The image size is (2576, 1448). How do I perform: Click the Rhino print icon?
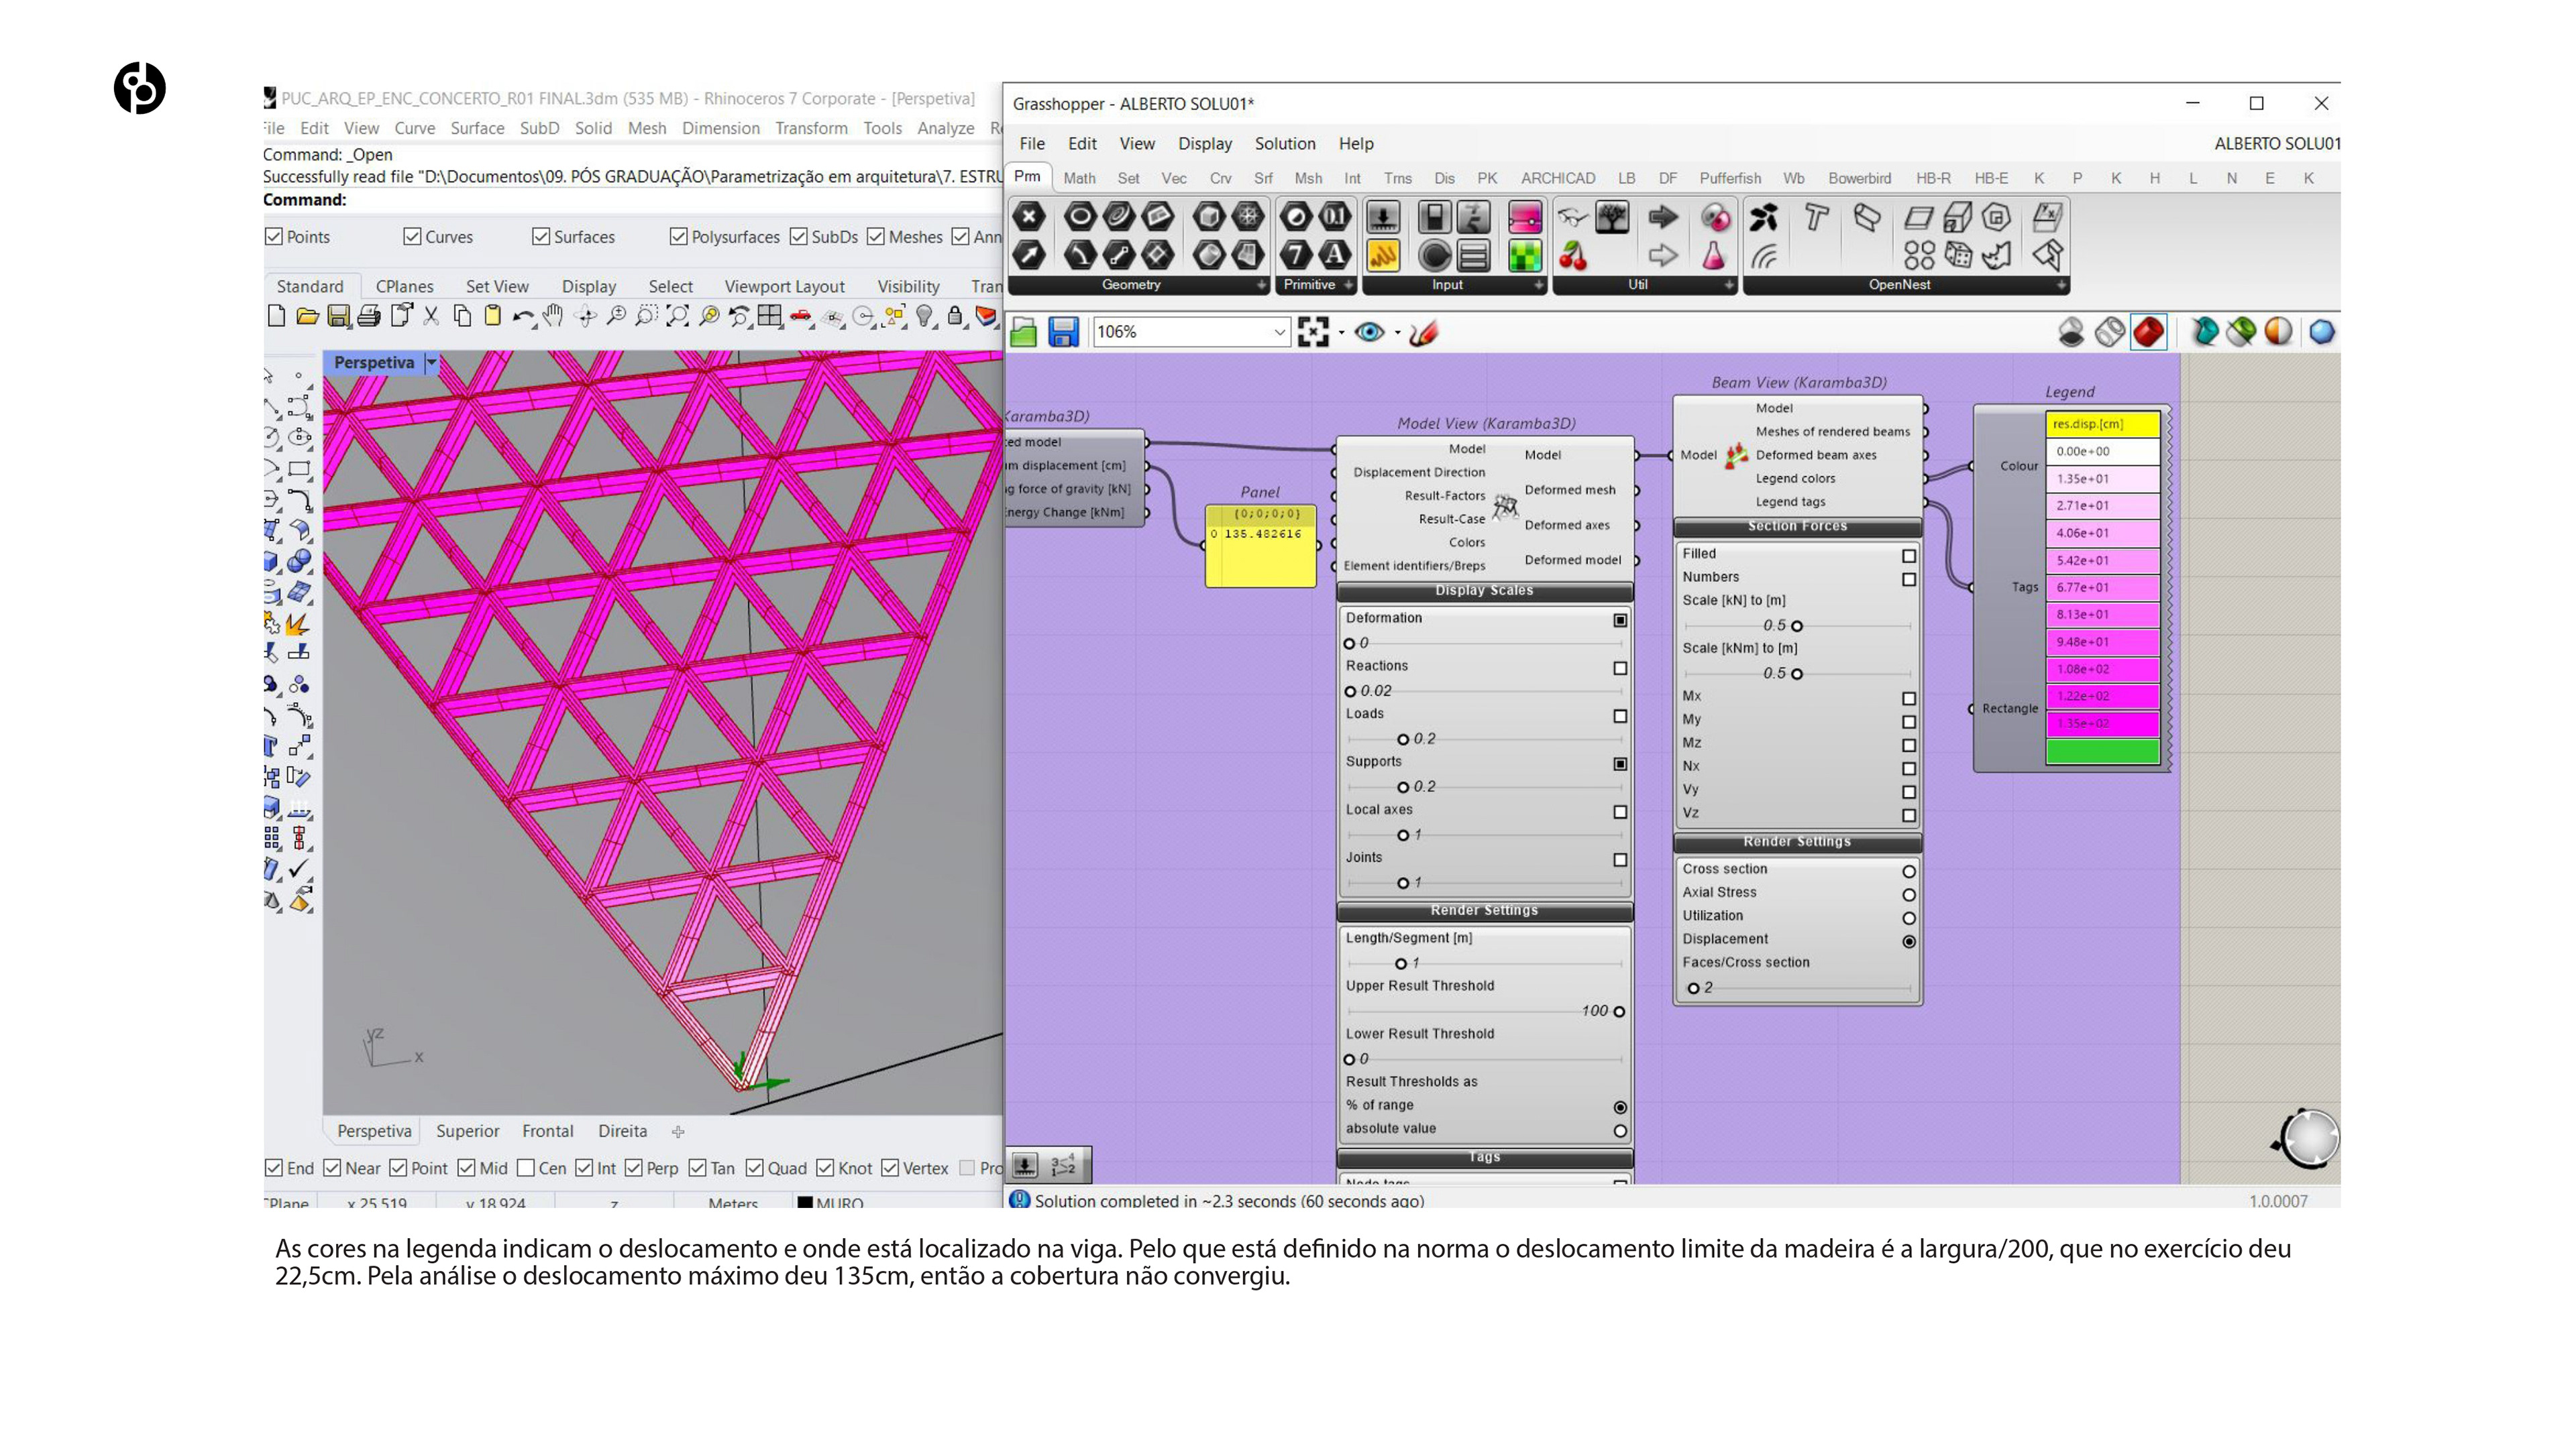pyautogui.click(x=369, y=317)
